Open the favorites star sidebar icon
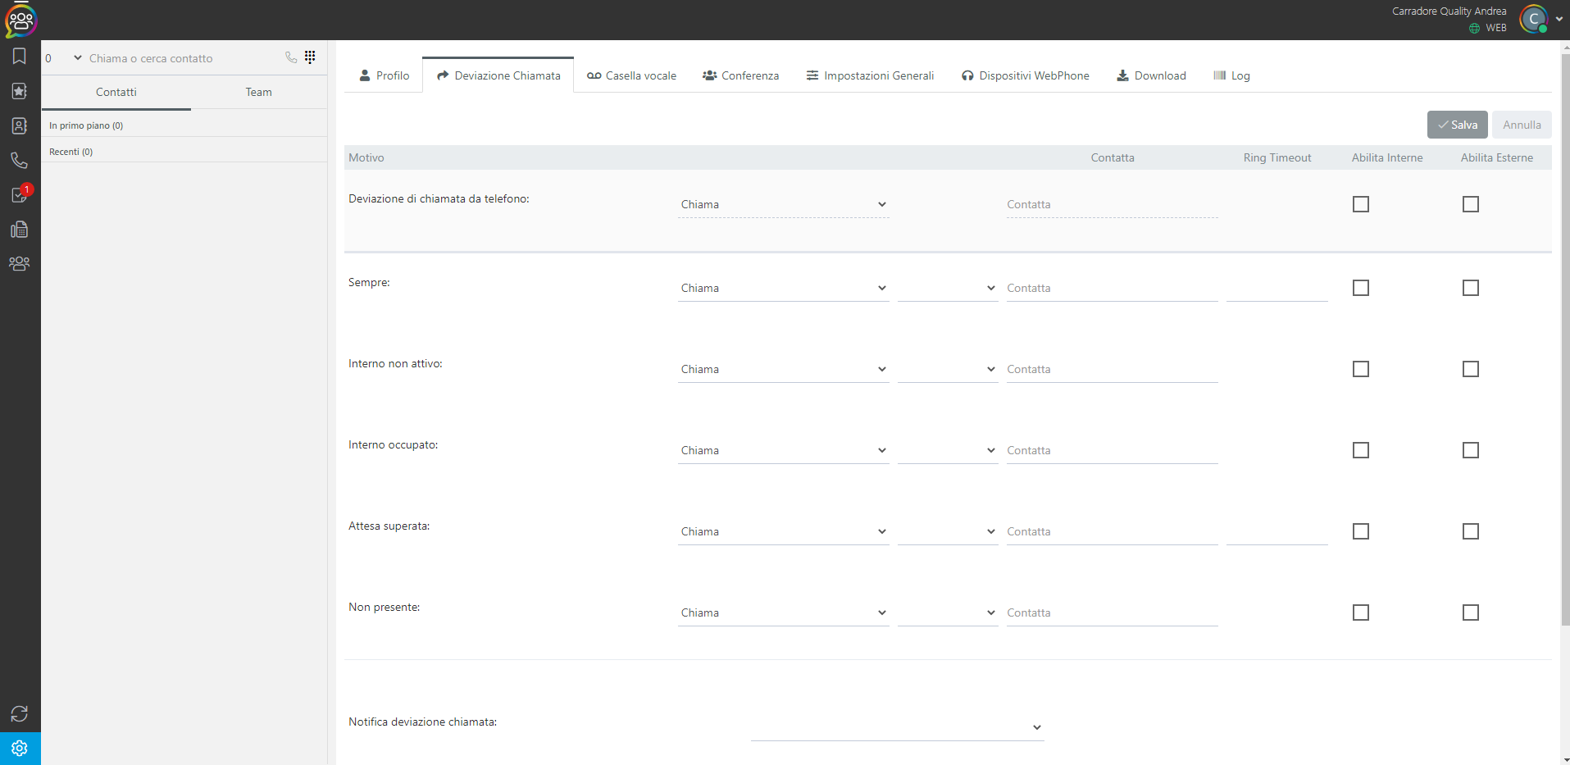Image resolution: width=1570 pixels, height=765 pixels. tap(20, 91)
